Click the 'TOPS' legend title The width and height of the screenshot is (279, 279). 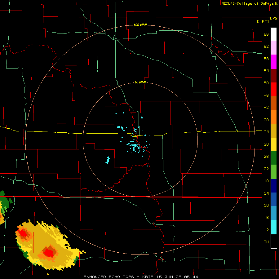(x=272, y=18)
